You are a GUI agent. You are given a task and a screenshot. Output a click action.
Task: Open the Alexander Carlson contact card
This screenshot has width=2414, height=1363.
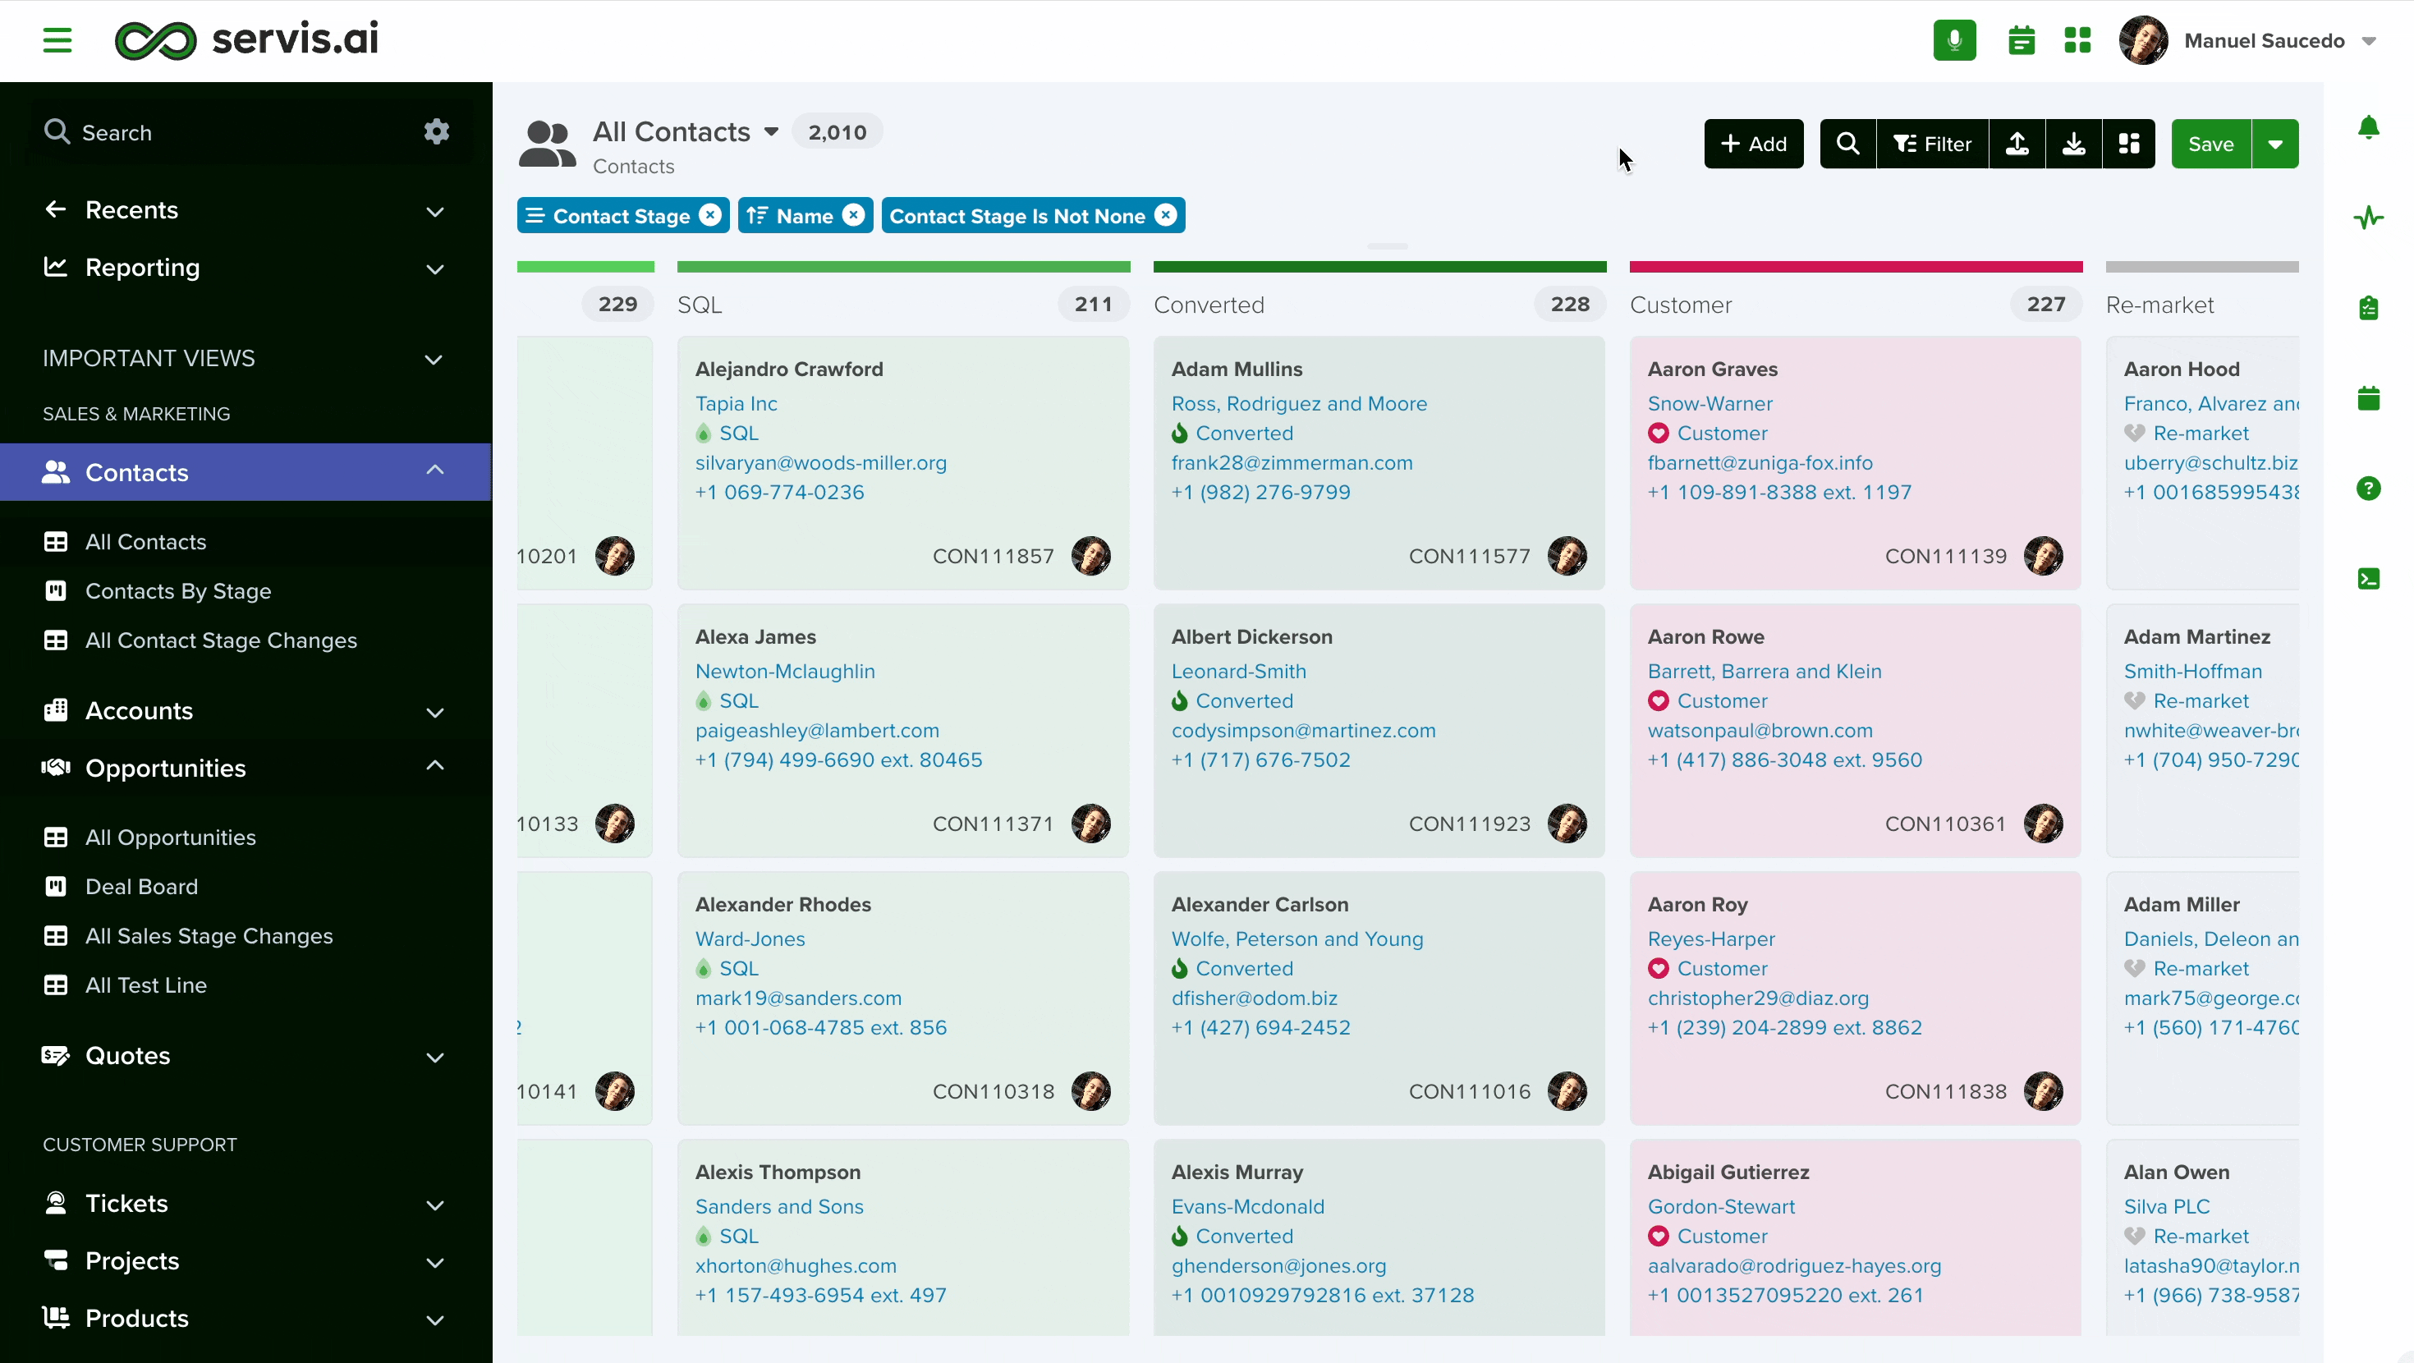pyautogui.click(x=1379, y=998)
